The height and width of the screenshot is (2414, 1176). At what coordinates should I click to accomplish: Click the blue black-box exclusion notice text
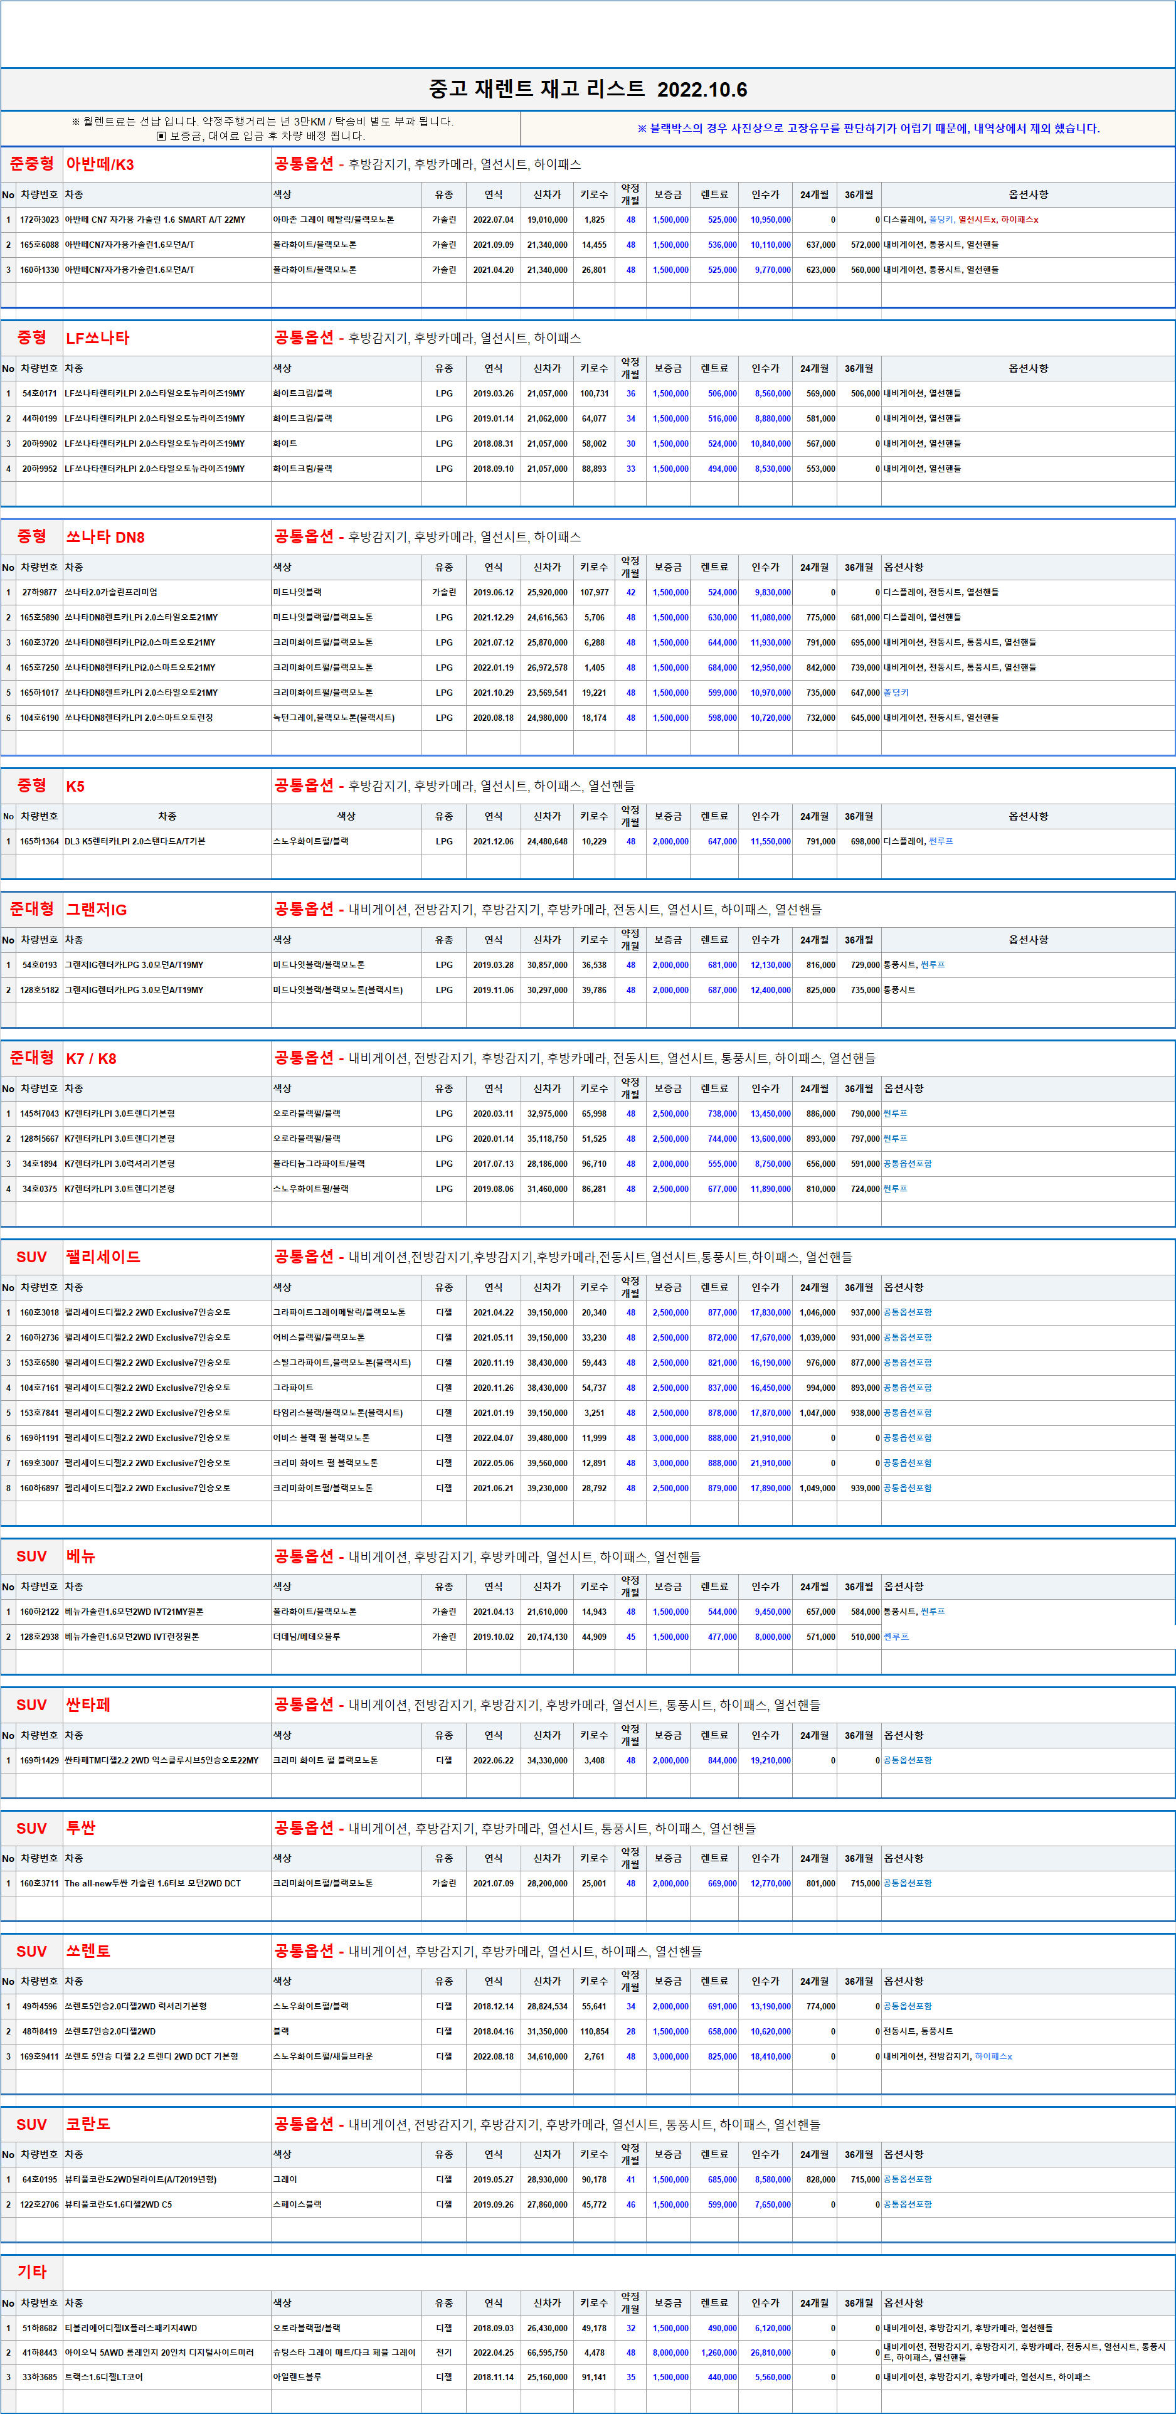869,129
